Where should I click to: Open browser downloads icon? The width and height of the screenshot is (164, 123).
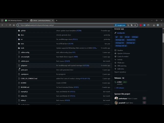coord(154,25)
